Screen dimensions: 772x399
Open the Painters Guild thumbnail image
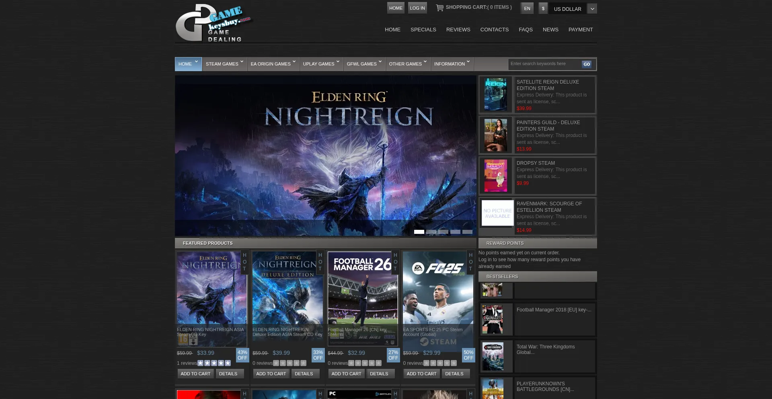[x=495, y=135]
